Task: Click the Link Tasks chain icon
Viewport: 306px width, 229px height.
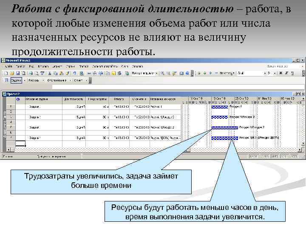Action: tap(89, 73)
